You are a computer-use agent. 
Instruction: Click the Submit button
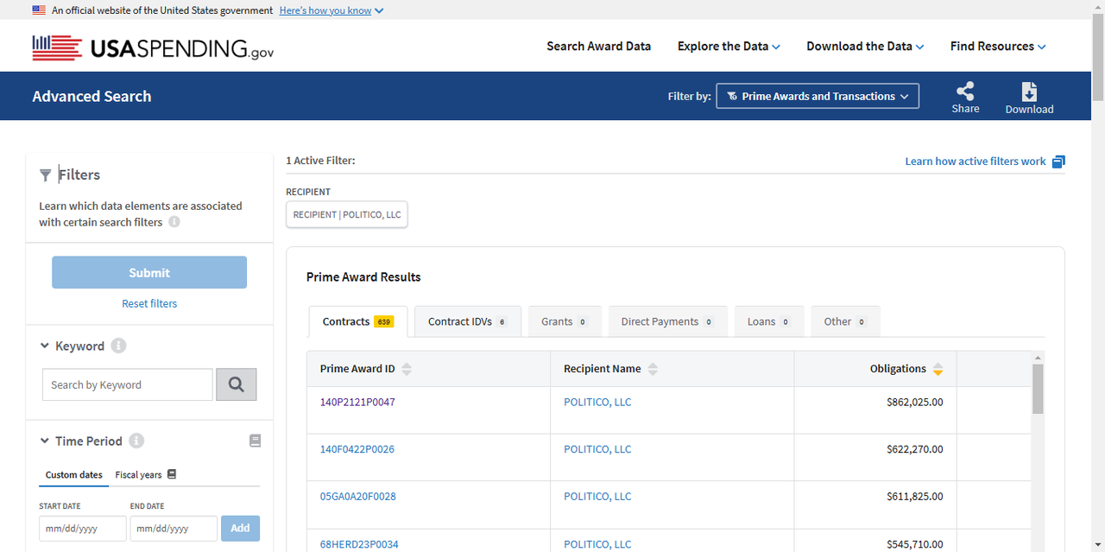point(149,272)
